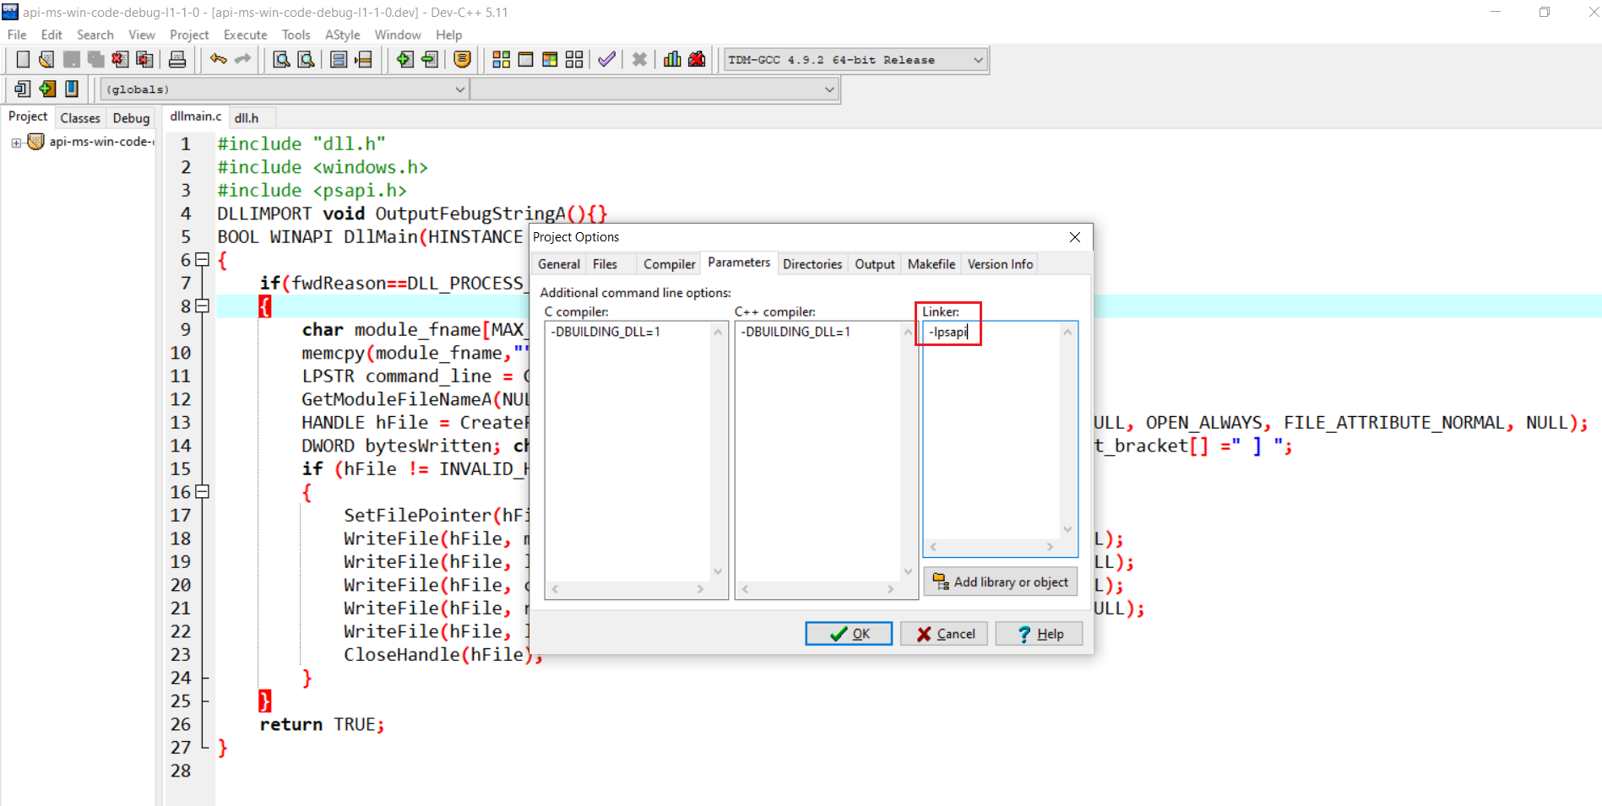Image resolution: width=1602 pixels, height=806 pixels.
Task: Close the Project Options dialog
Action: (x=1075, y=237)
